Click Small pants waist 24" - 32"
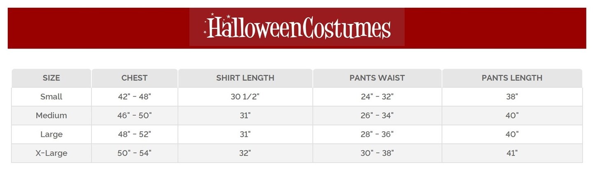593x174 pixels. point(377,97)
